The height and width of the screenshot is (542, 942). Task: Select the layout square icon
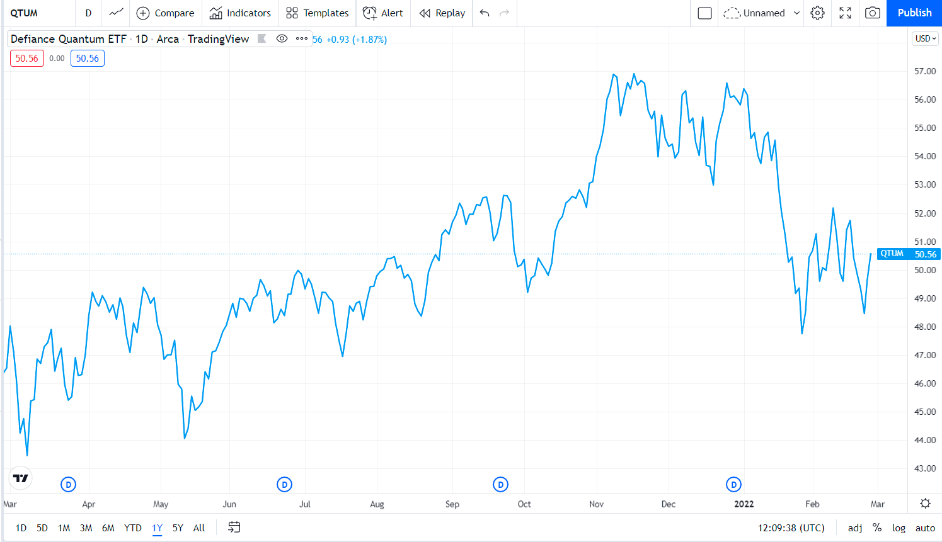tap(705, 13)
